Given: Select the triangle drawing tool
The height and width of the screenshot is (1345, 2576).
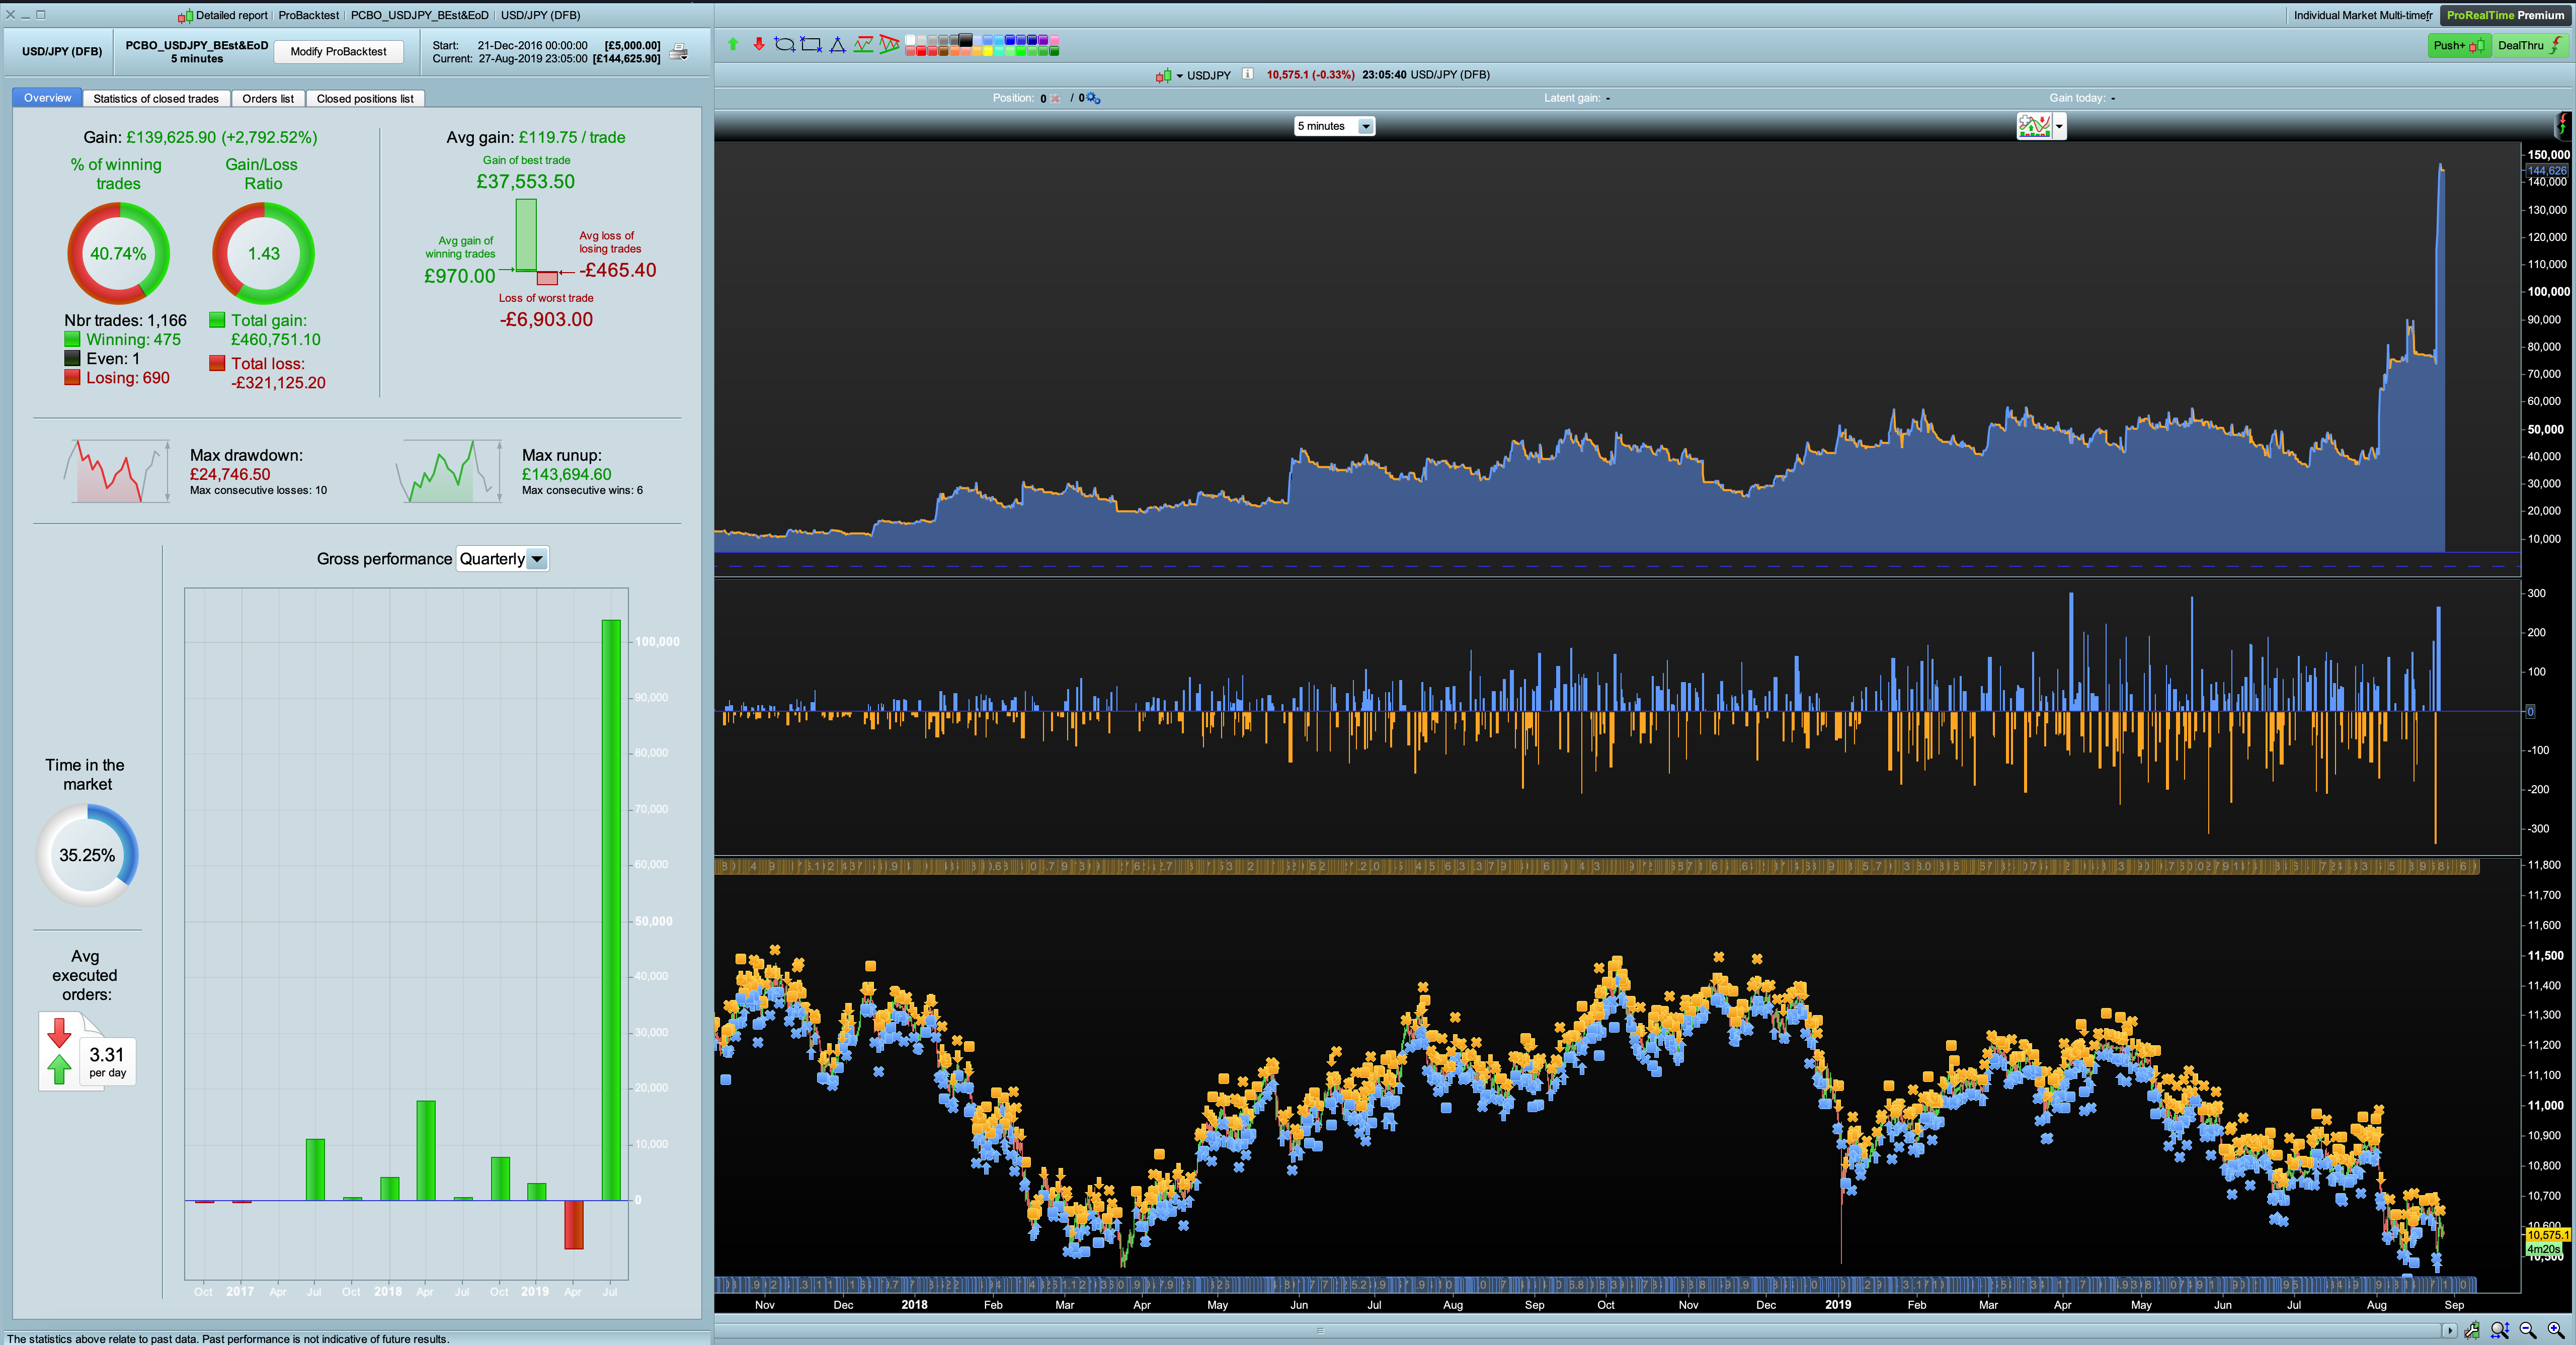Looking at the screenshot, I should tap(838, 45).
